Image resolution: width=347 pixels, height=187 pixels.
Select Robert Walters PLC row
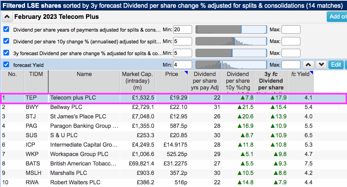pyautogui.click(x=75, y=183)
